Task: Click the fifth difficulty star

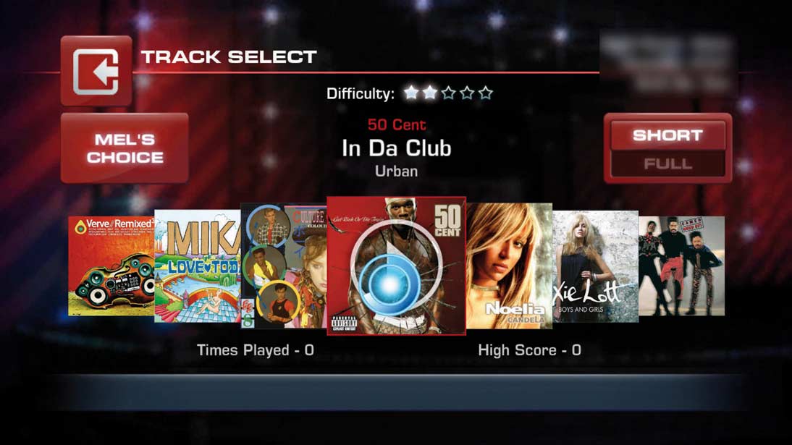Action: click(x=485, y=93)
